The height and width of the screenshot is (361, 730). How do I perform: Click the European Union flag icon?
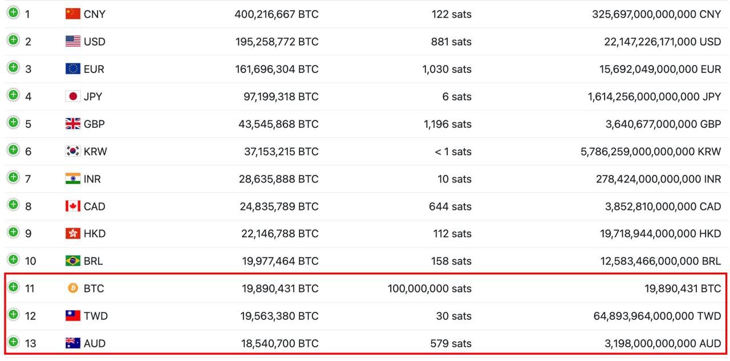(x=73, y=68)
